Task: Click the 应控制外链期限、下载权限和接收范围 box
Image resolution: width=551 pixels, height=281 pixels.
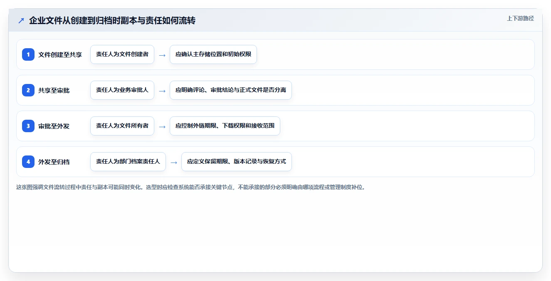Action: 225,126
